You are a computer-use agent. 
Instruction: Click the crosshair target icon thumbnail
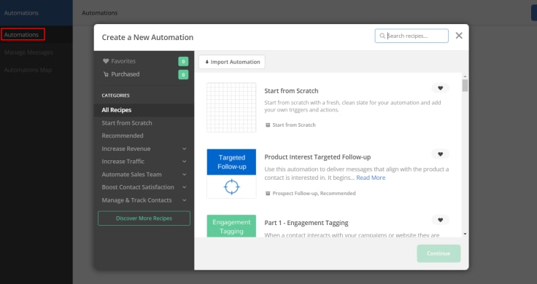pos(231,187)
